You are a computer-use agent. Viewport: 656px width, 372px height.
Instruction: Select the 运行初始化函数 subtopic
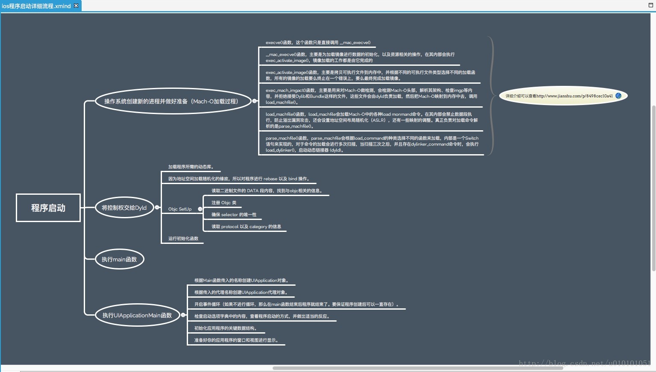[183, 239]
